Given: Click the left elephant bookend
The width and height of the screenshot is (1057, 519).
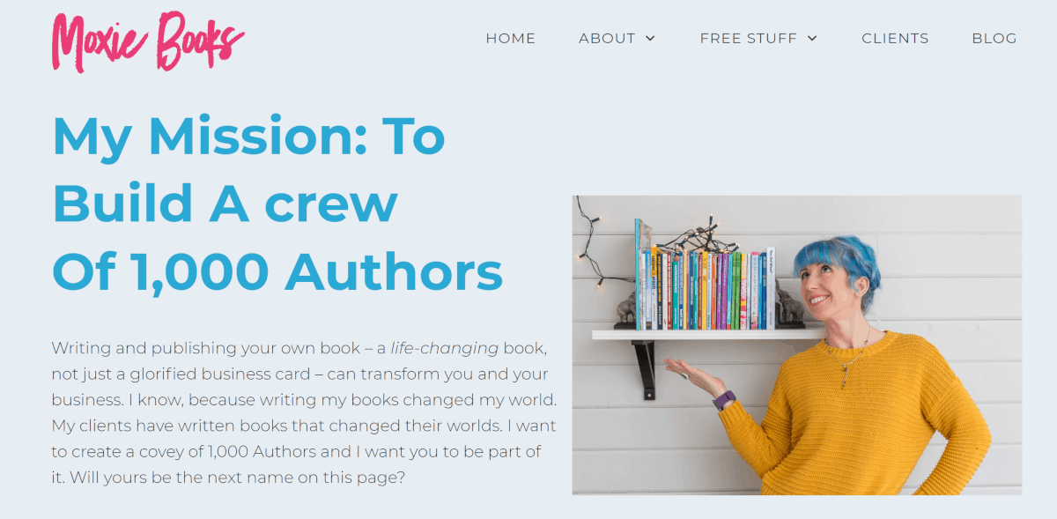Looking at the screenshot, I should [x=625, y=310].
